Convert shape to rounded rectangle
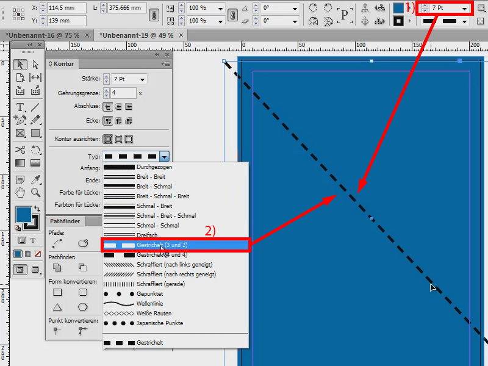This screenshot has width=488, height=366. pos(83,292)
